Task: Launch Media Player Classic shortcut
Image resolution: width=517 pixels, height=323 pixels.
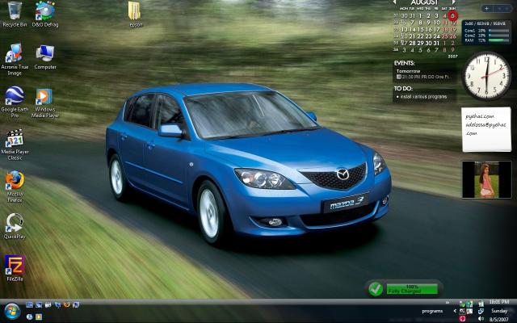Action: pos(15,144)
